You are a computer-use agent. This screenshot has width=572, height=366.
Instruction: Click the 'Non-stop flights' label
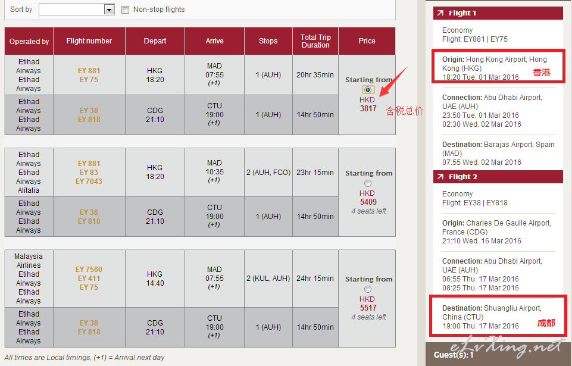click(159, 10)
